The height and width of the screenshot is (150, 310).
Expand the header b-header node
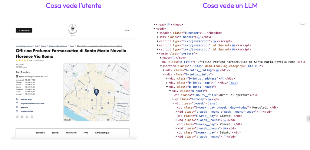point(158,33)
